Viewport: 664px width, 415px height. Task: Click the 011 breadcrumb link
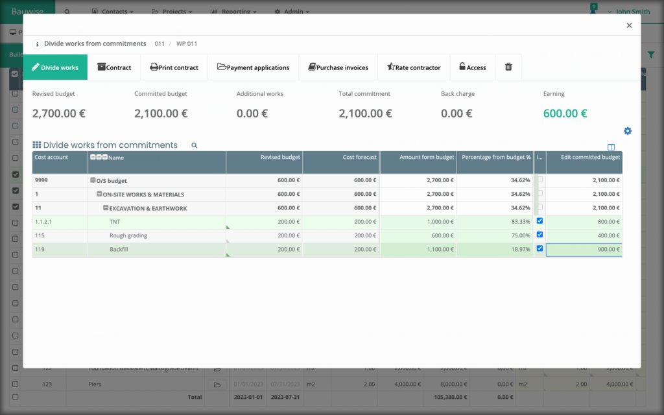coord(160,43)
